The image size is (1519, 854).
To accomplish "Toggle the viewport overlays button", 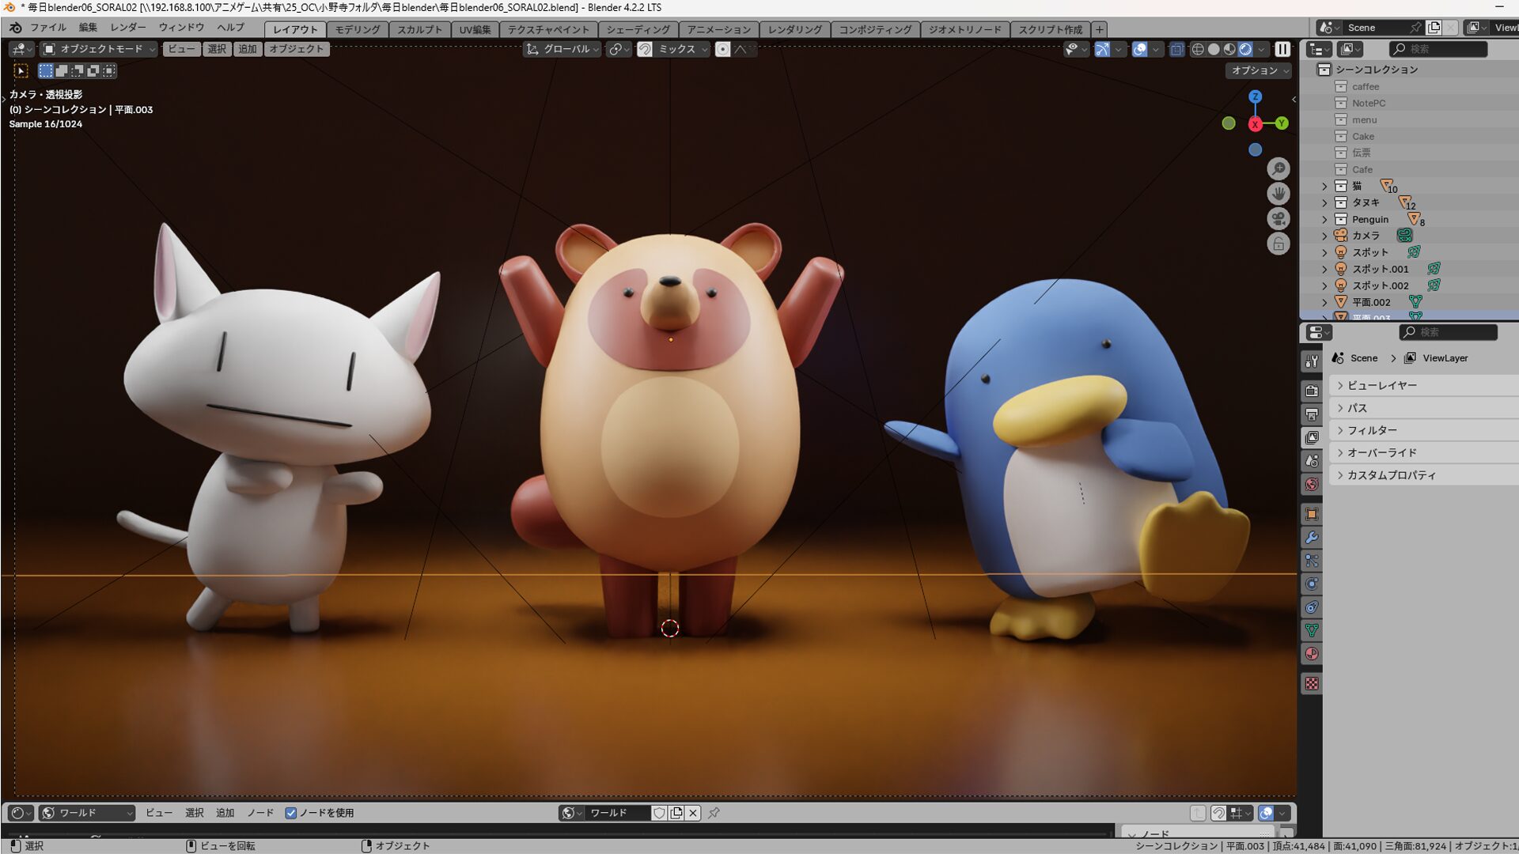I will tap(1139, 49).
